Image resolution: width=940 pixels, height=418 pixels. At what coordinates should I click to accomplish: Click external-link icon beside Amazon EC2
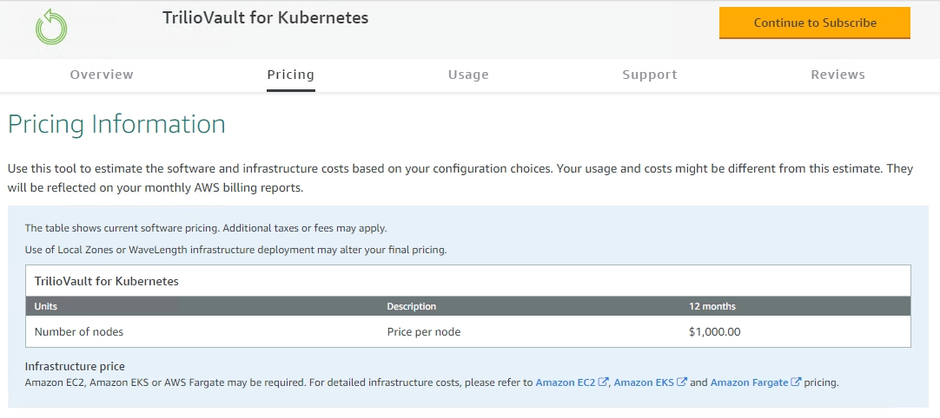pos(603,382)
